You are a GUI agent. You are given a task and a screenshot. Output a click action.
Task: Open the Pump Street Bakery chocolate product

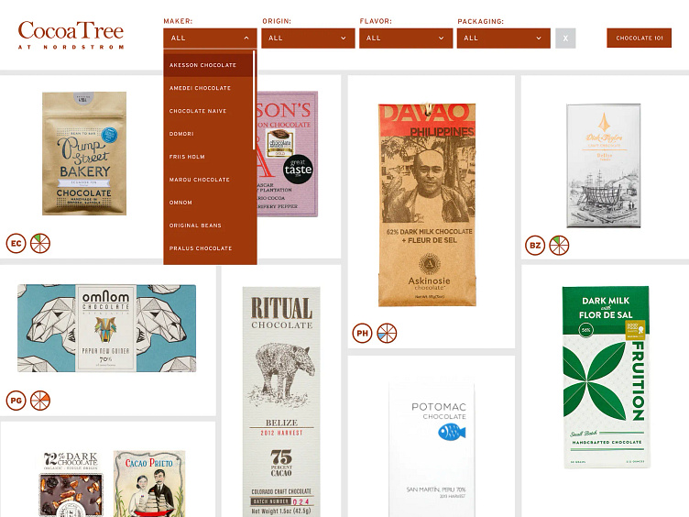click(84, 153)
